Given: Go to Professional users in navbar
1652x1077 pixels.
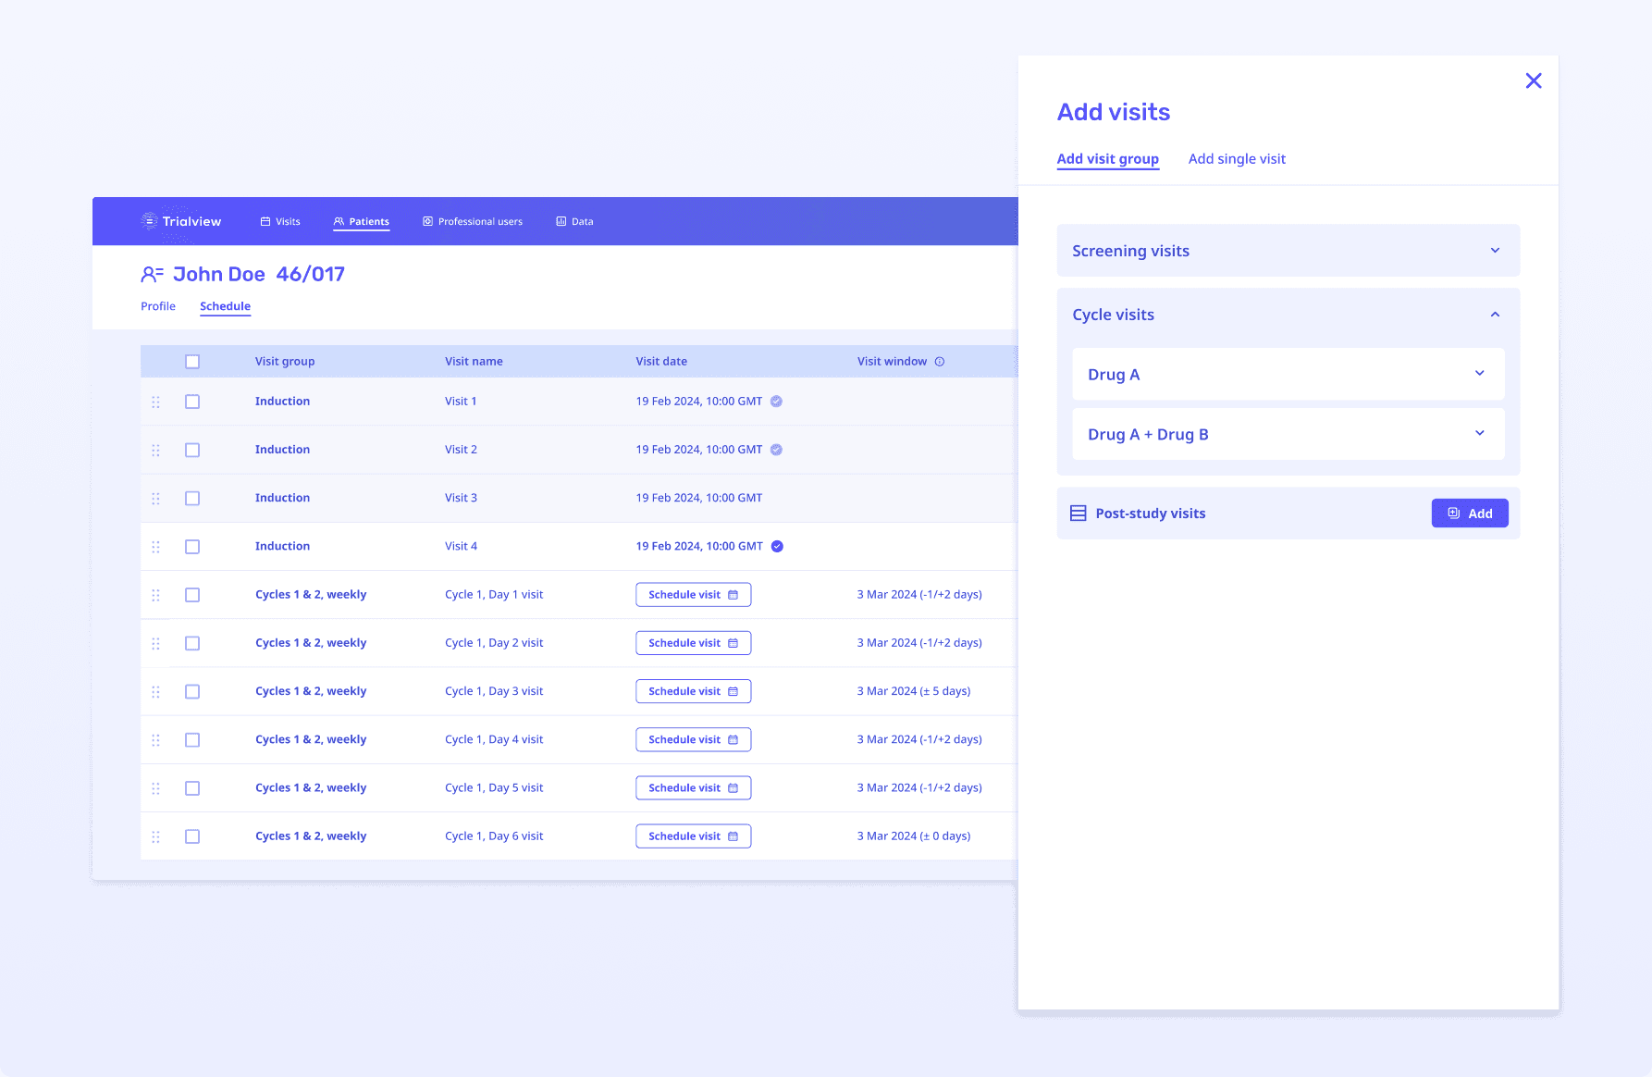Looking at the screenshot, I should (473, 221).
